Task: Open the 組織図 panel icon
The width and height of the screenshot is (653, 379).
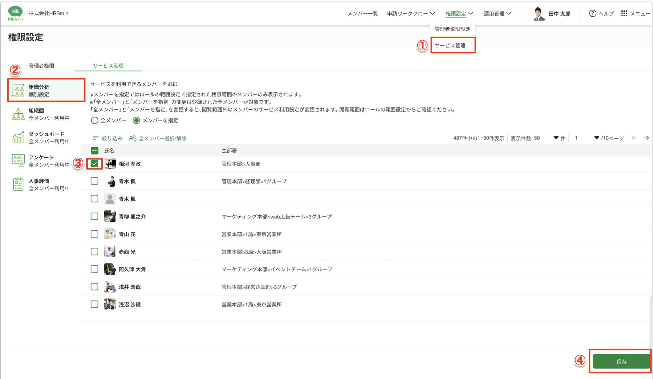Action: [x=18, y=114]
